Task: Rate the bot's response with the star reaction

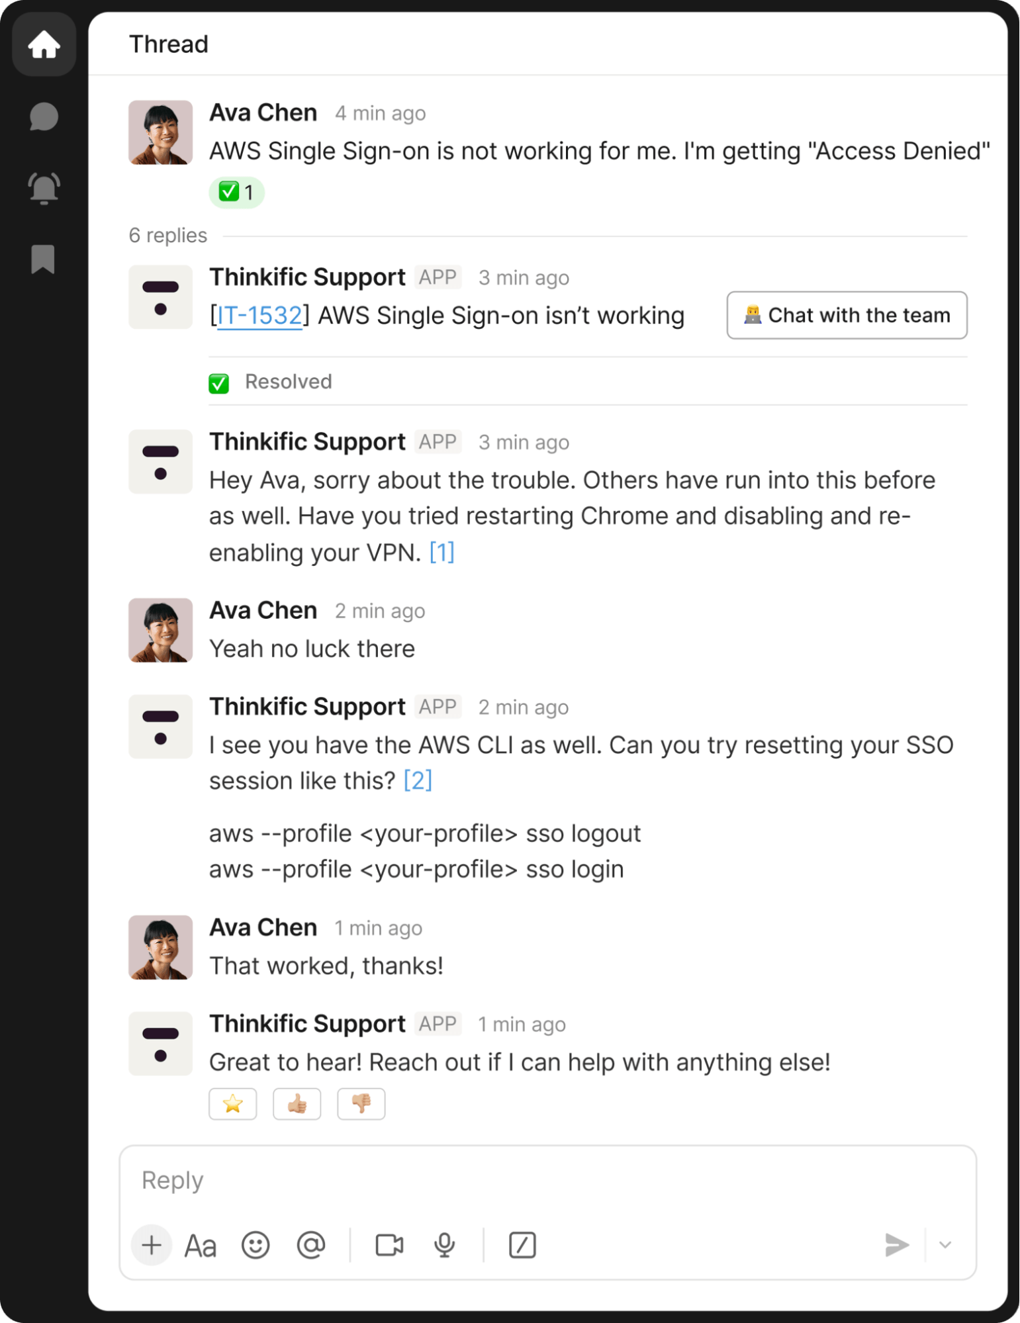Action: pos(233,1103)
